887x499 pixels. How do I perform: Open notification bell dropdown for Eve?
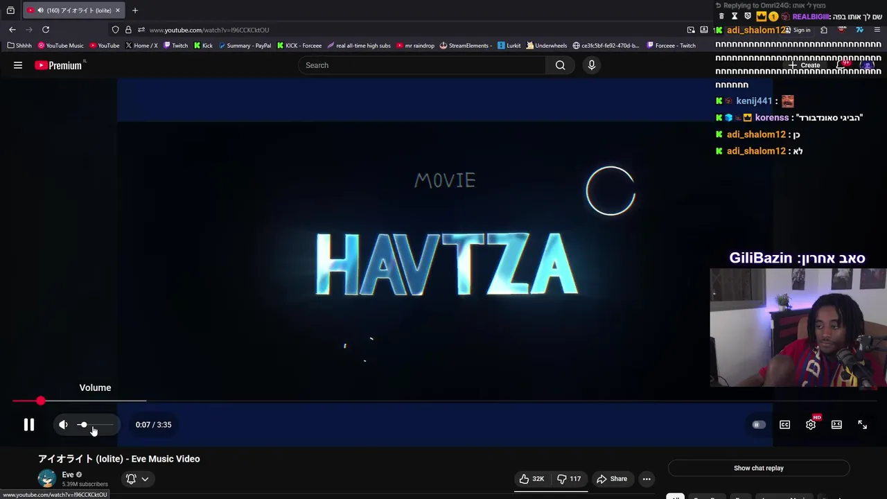(137, 479)
